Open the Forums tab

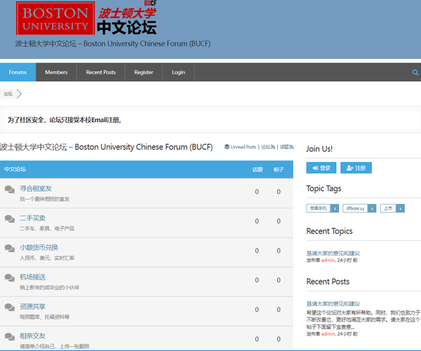click(x=18, y=72)
